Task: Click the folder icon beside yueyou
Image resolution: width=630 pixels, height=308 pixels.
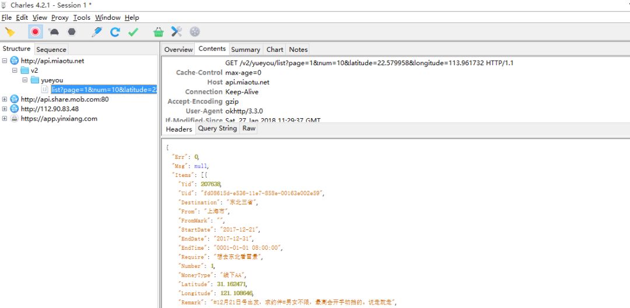Action: [x=34, y=80]
